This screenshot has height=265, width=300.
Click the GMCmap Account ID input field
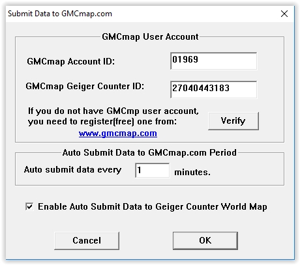click(x=214, y=61)
